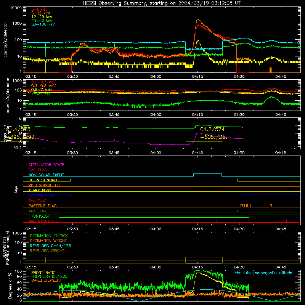
Task: Select the ATTENUATOR_STATE flag label
Action: [x=46, y=165]
